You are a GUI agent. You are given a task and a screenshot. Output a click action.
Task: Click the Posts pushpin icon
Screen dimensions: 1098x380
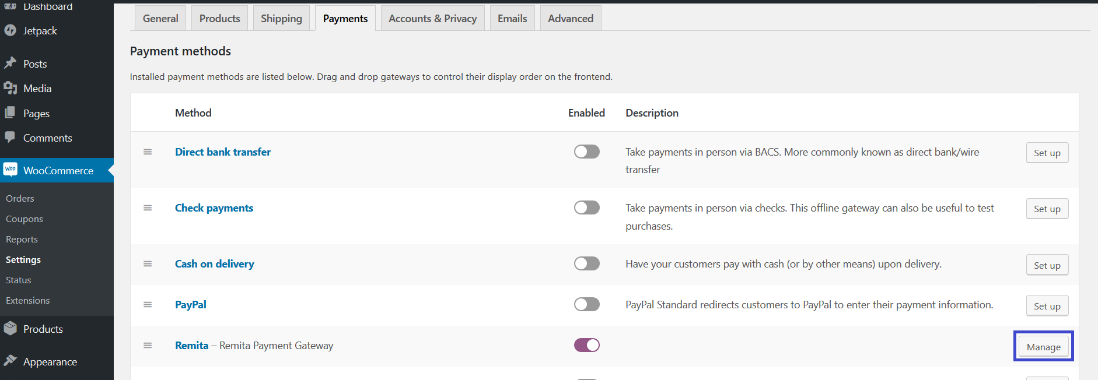point(10,63)
